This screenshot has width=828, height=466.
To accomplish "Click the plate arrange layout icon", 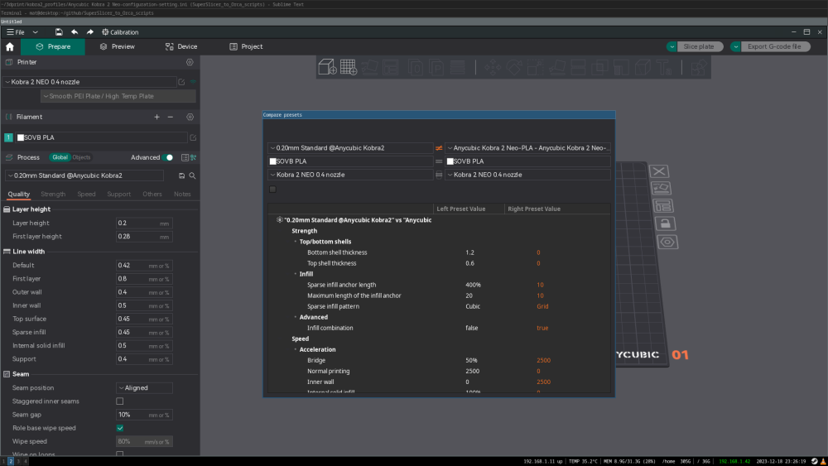I will (662, 206).
